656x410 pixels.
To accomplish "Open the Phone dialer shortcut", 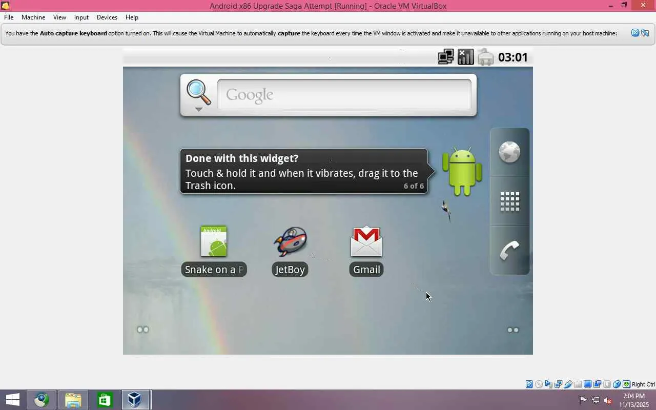I will (509, 251).
